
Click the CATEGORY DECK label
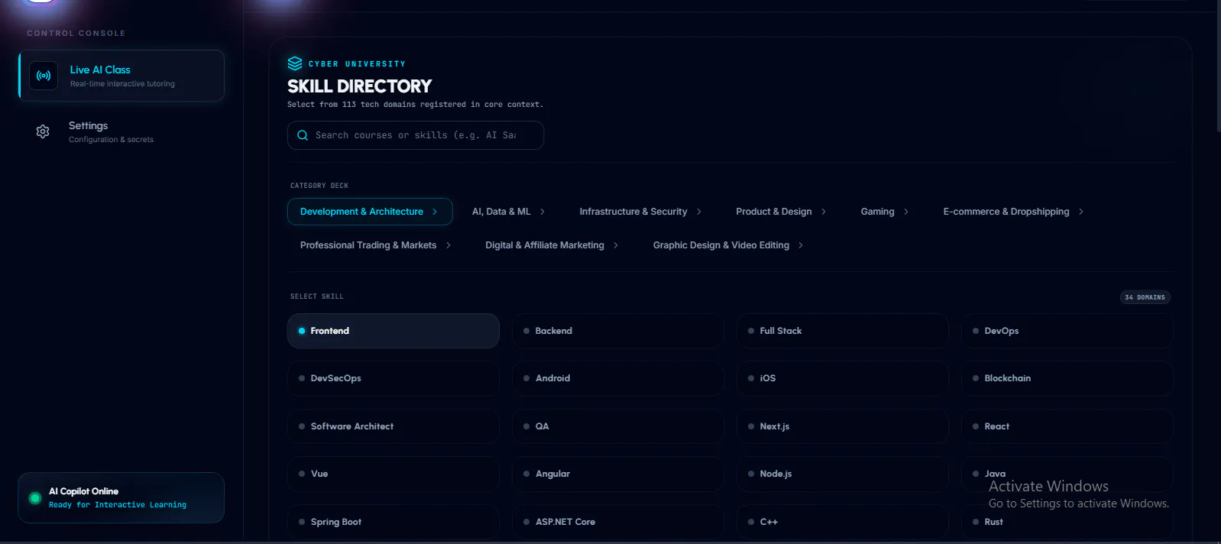pos(319,186)
